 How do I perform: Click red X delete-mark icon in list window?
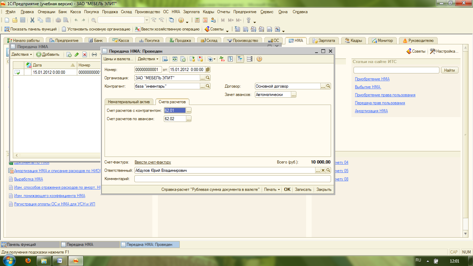[84, 54]
